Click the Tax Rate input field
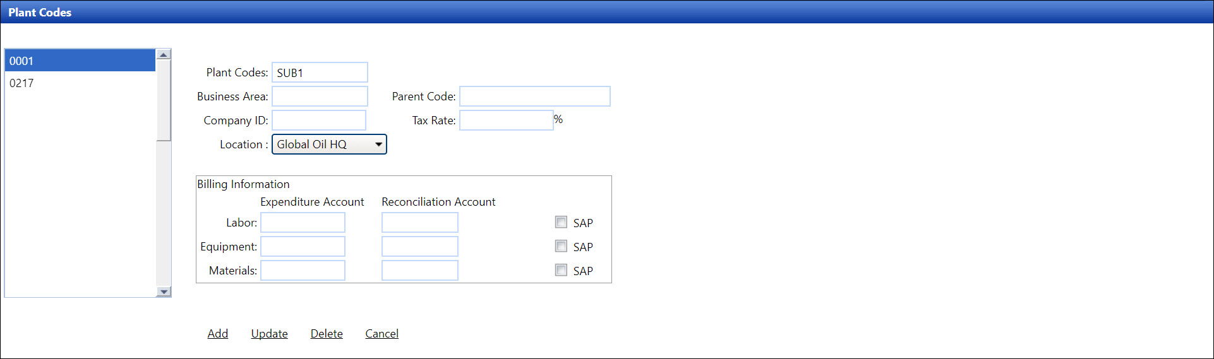 pos(506,121)
